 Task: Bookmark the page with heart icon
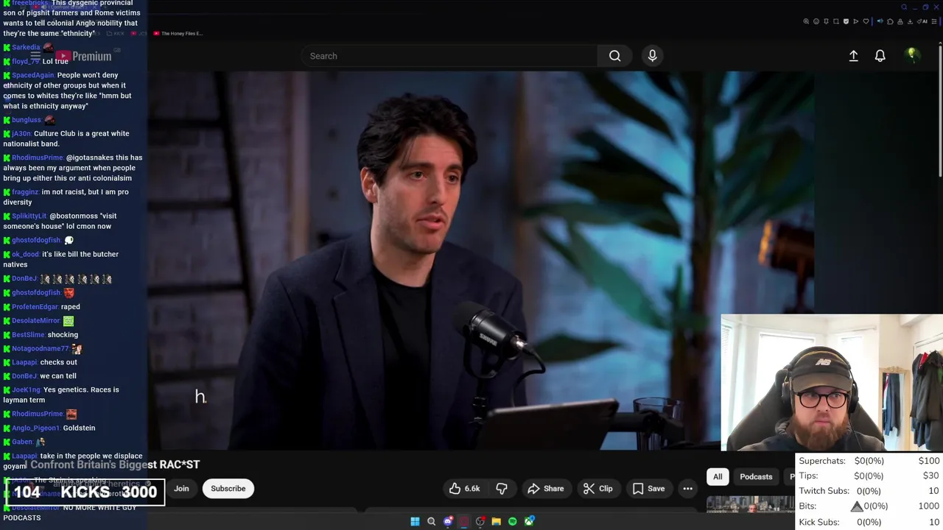tap(866, 21)
